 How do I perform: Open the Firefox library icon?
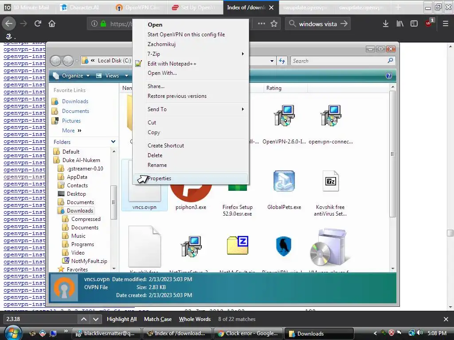pos(400,24)
